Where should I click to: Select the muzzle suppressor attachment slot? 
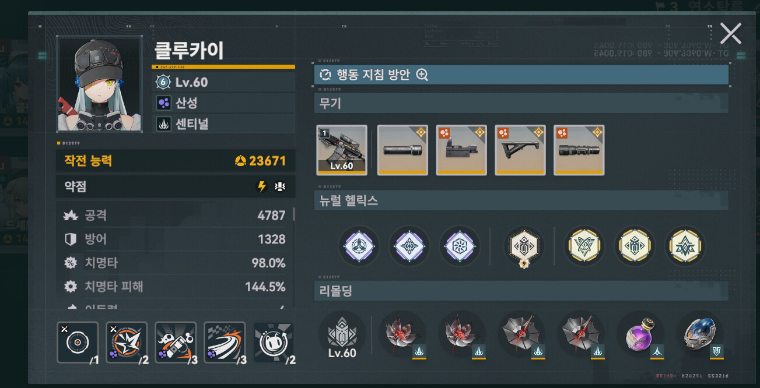[x=402, y=150]
